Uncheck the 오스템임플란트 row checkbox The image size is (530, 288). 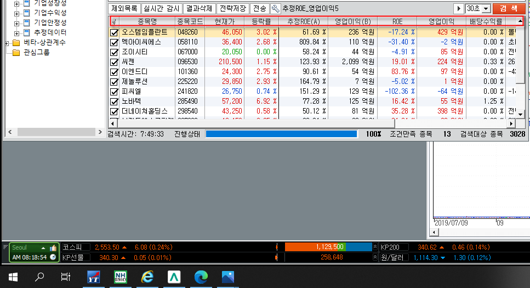(114, 32)
